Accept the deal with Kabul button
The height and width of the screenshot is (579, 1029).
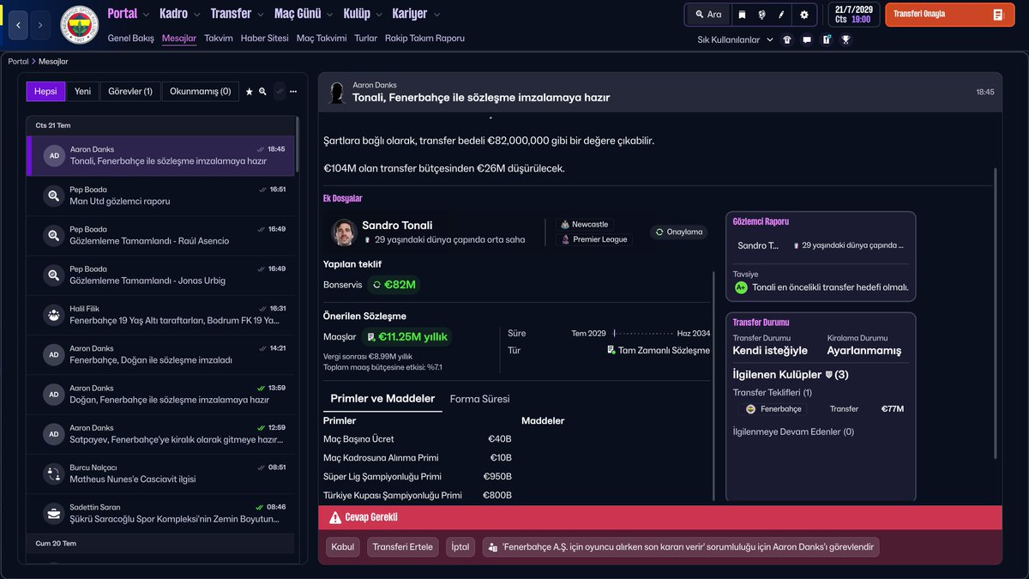coord(343,547)
